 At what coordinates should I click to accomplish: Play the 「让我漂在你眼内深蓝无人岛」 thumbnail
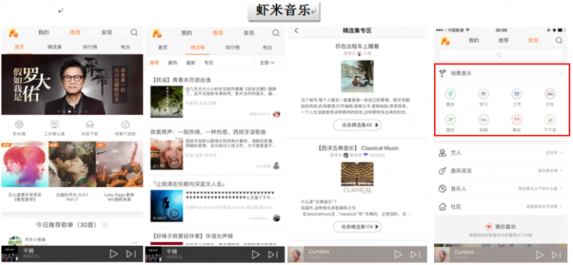[x=167, y=206]
